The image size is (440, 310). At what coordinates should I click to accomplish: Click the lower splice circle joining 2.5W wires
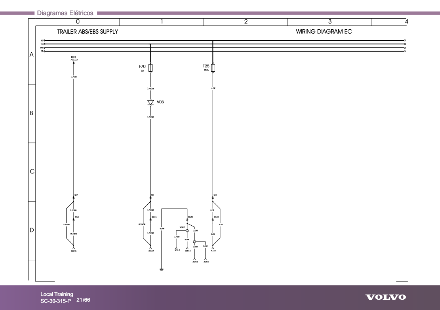(x=195, y=242)
